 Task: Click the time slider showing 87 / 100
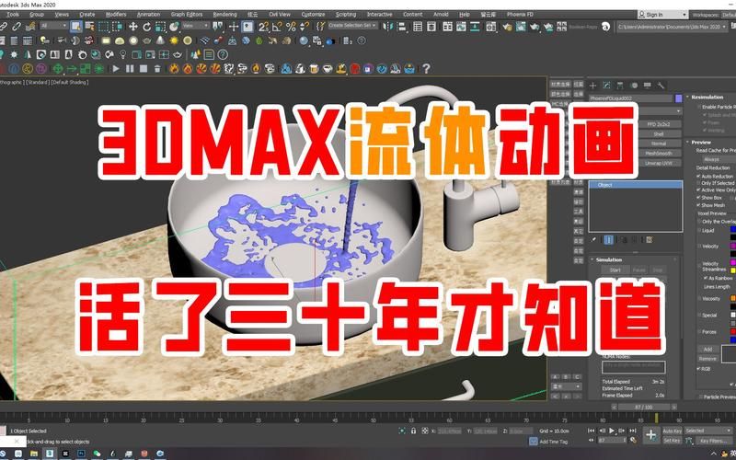pos(644,407)
